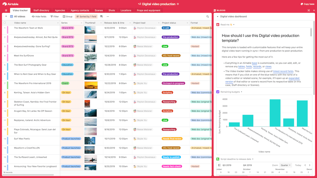Click the search magnifier icon
The height and width of the screenshot is (178, 317).
tap(207, 16)
